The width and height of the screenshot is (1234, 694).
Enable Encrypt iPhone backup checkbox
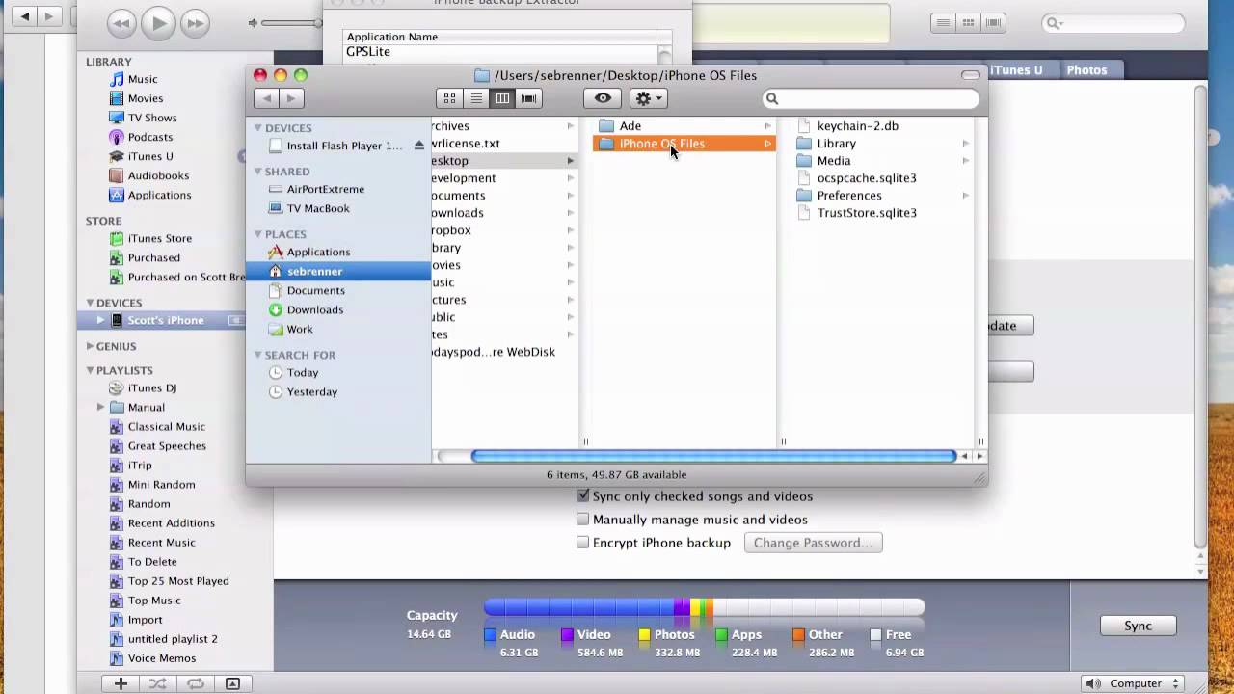pos(582,543)
